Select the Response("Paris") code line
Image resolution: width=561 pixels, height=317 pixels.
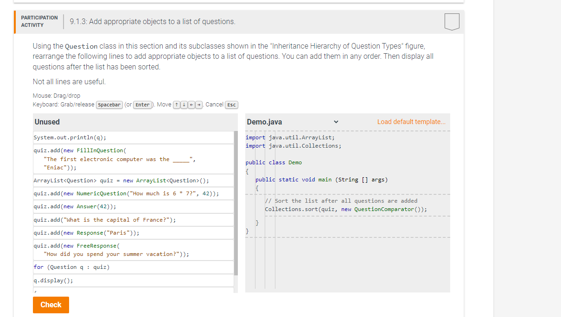pos(134,233)
